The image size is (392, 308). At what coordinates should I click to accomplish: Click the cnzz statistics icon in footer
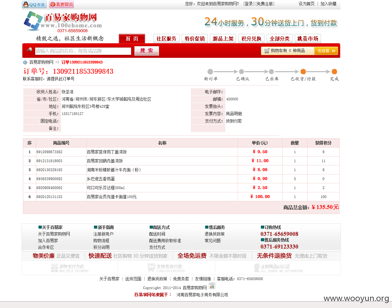point(212,286)
